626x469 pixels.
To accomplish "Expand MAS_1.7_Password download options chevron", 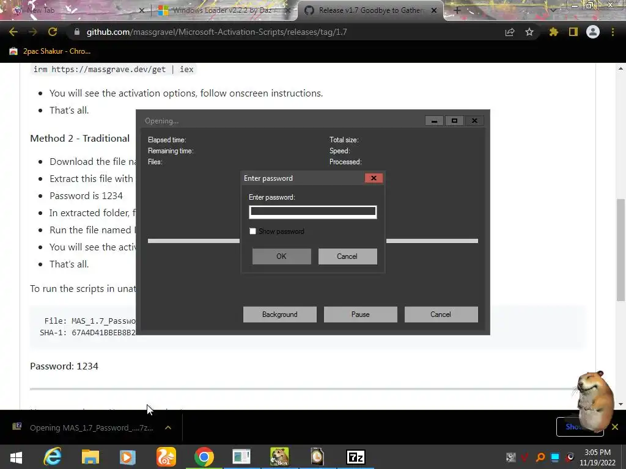I will click(x=168, y=427).
